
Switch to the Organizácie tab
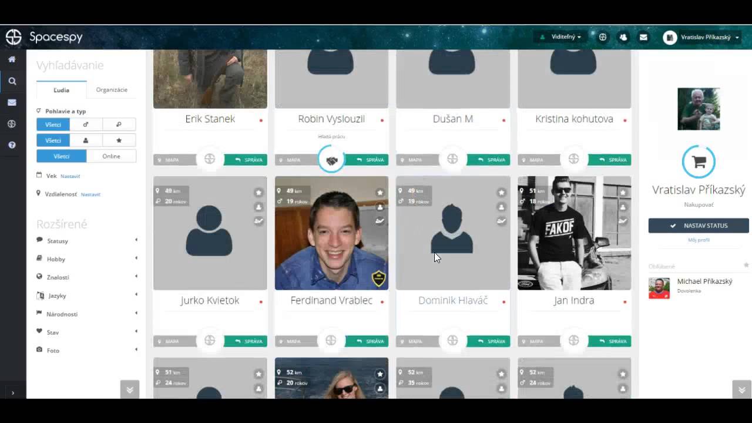pyautogui.click(x=112, y=90)
